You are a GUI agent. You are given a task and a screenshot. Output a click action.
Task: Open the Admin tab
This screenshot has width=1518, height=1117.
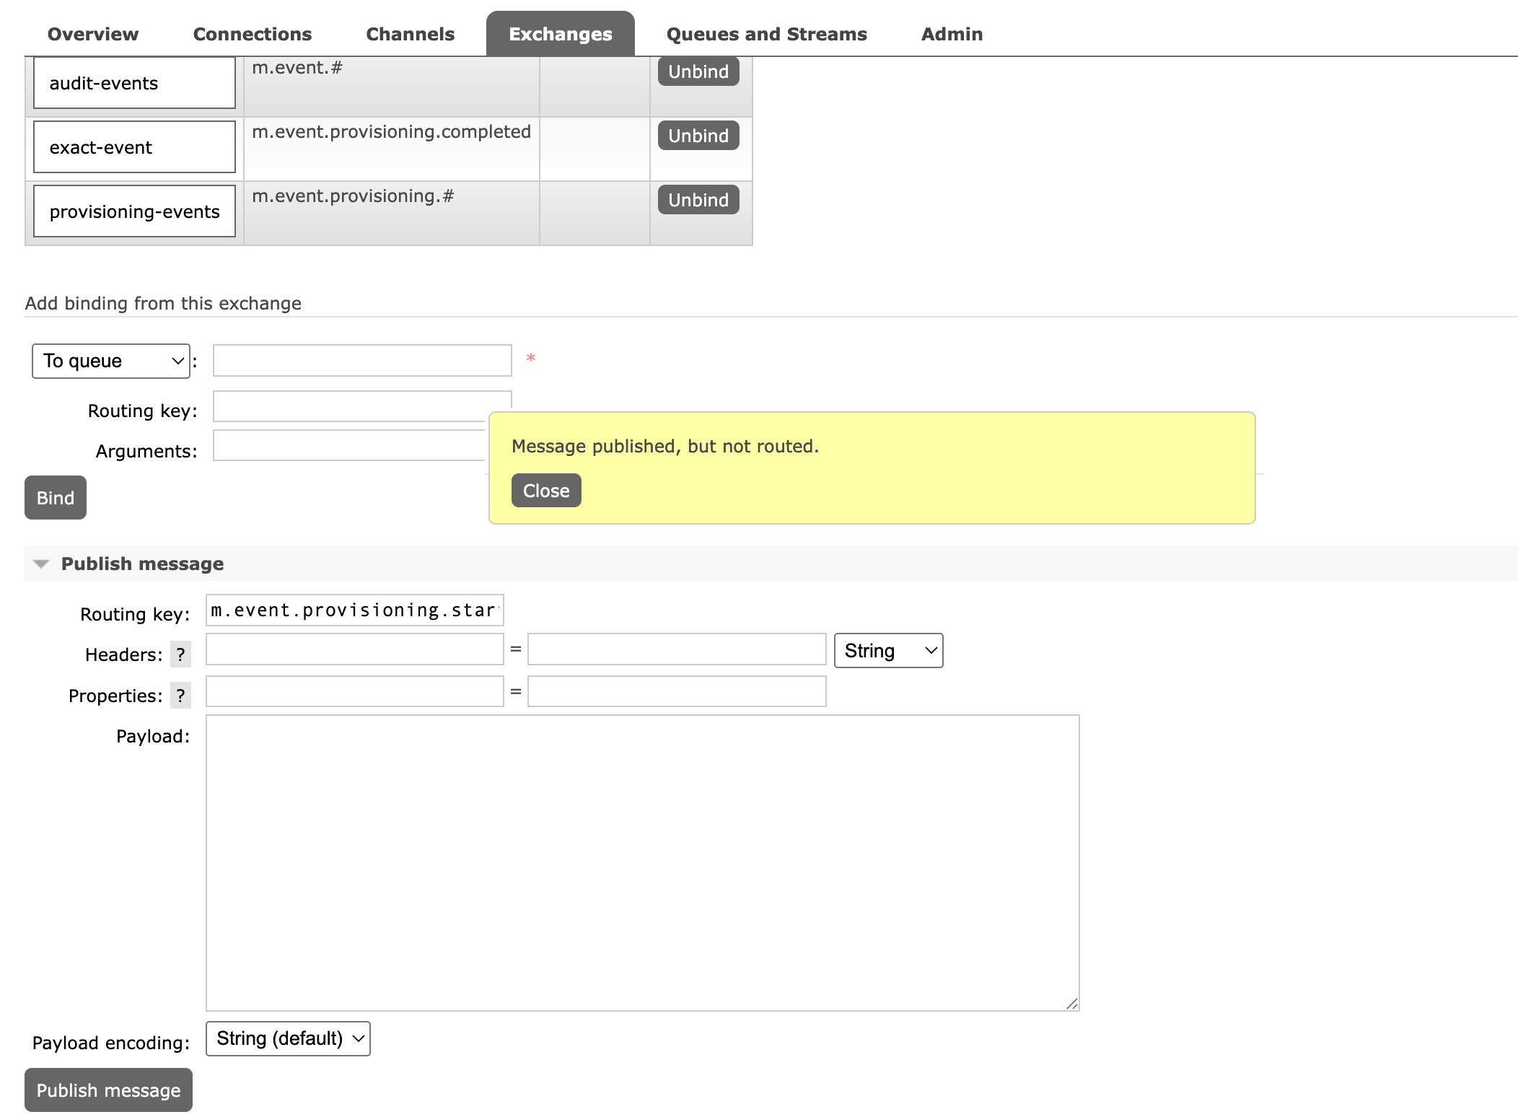point(952,34)
